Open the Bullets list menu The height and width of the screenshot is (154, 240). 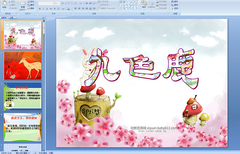(x=76, y=3)
